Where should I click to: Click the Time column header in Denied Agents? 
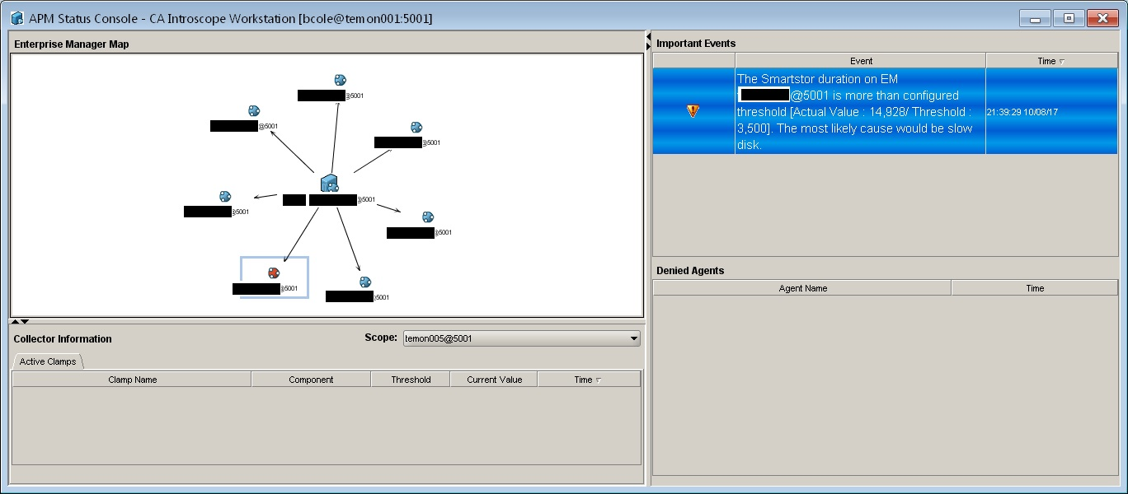[x=1035, y=288]
